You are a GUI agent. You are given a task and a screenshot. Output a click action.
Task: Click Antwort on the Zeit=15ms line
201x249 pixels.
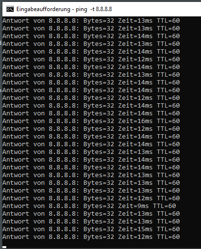tap(16, 229)
